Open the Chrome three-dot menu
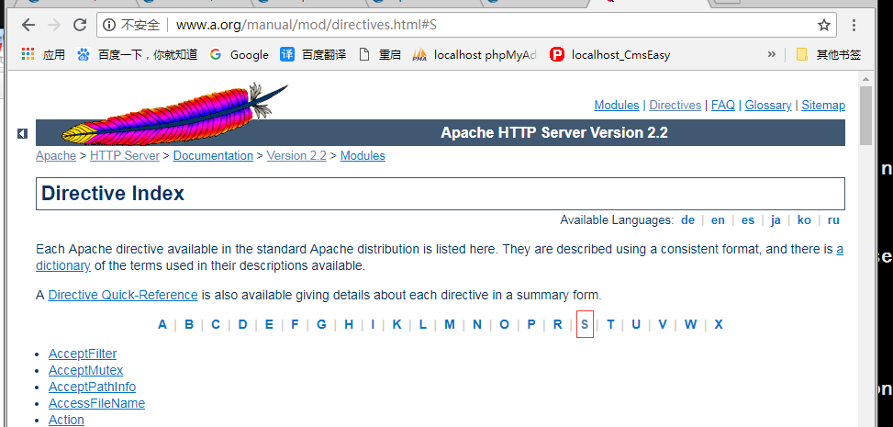This screenshot has width=893, height=427. 854,25
